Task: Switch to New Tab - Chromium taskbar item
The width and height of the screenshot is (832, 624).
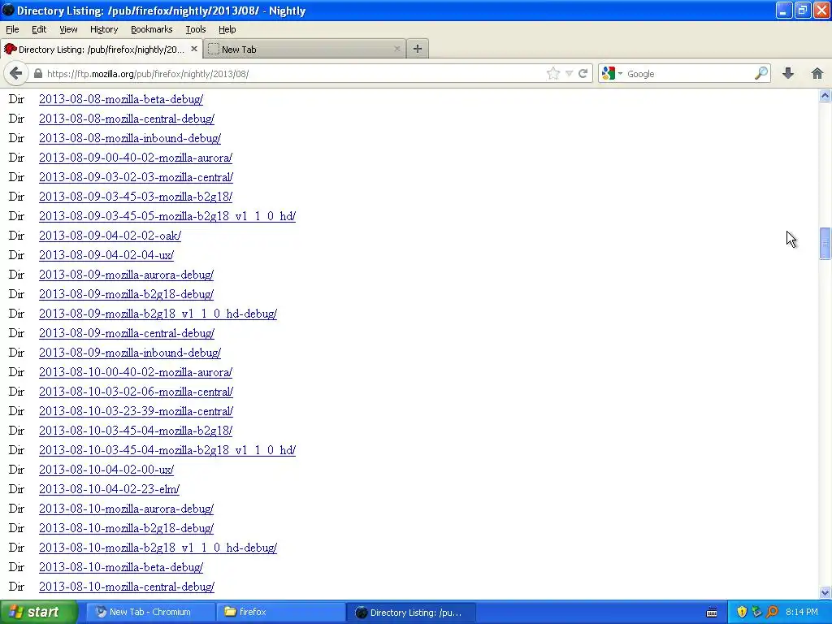Action: point(150,613)
